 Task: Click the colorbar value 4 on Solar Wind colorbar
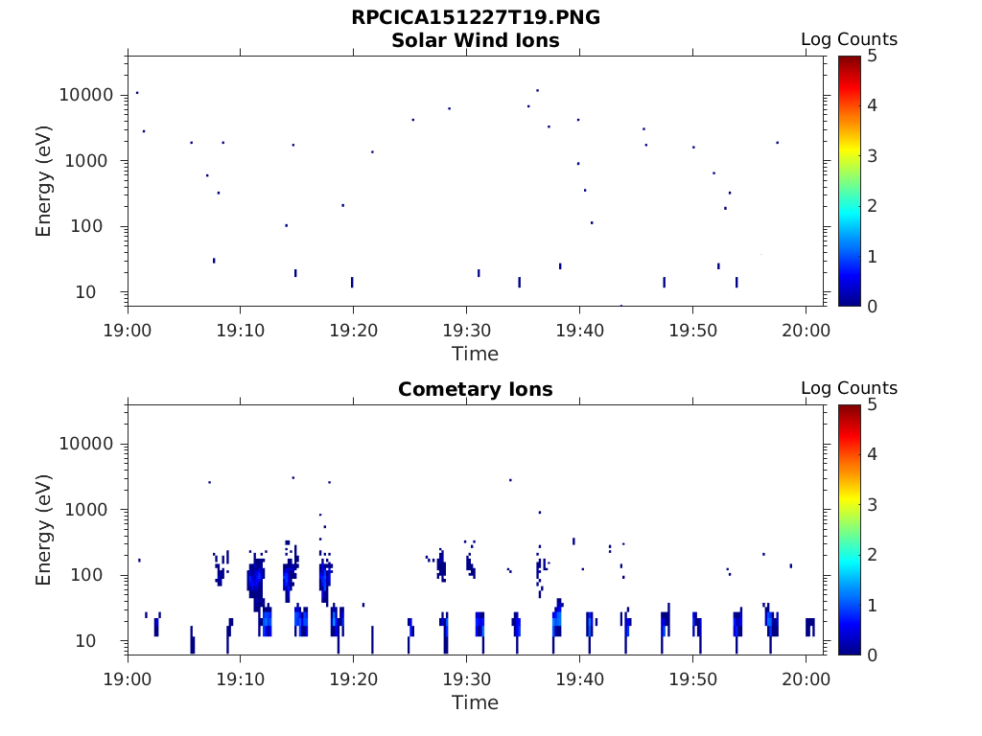tap(872, 105)
